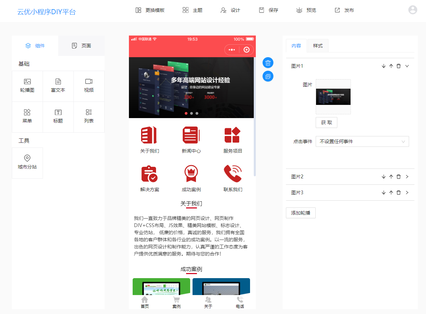The height and width of the screenshot is (314, 426).
Task: Click the 成功案例 ribbon icon
Action: coord(191,174)
